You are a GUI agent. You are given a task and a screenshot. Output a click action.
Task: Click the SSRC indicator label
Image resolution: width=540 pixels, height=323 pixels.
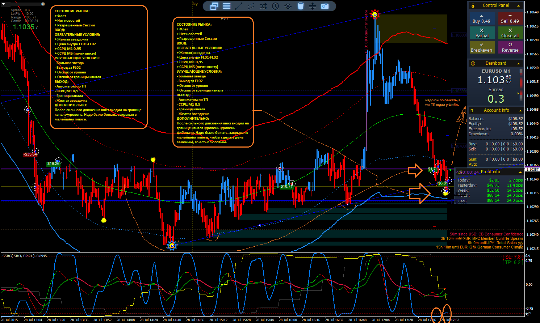(x=25, y=256)
